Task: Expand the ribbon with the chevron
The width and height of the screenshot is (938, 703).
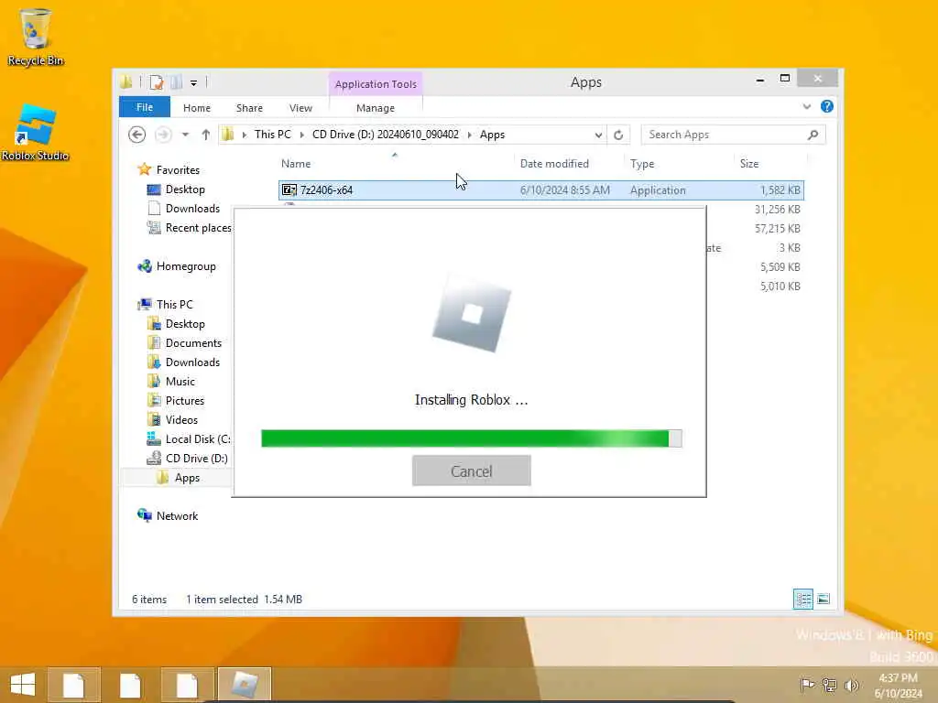Action: point(806,106)
